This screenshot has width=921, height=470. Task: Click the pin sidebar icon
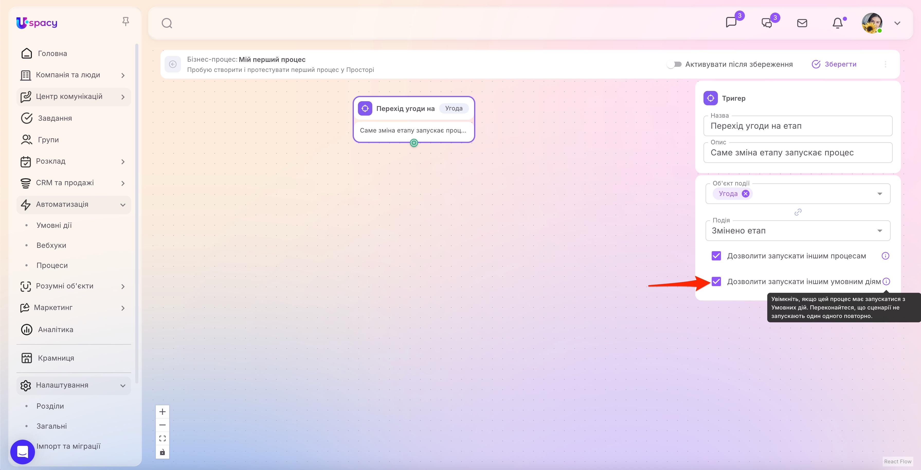point(126,21)
